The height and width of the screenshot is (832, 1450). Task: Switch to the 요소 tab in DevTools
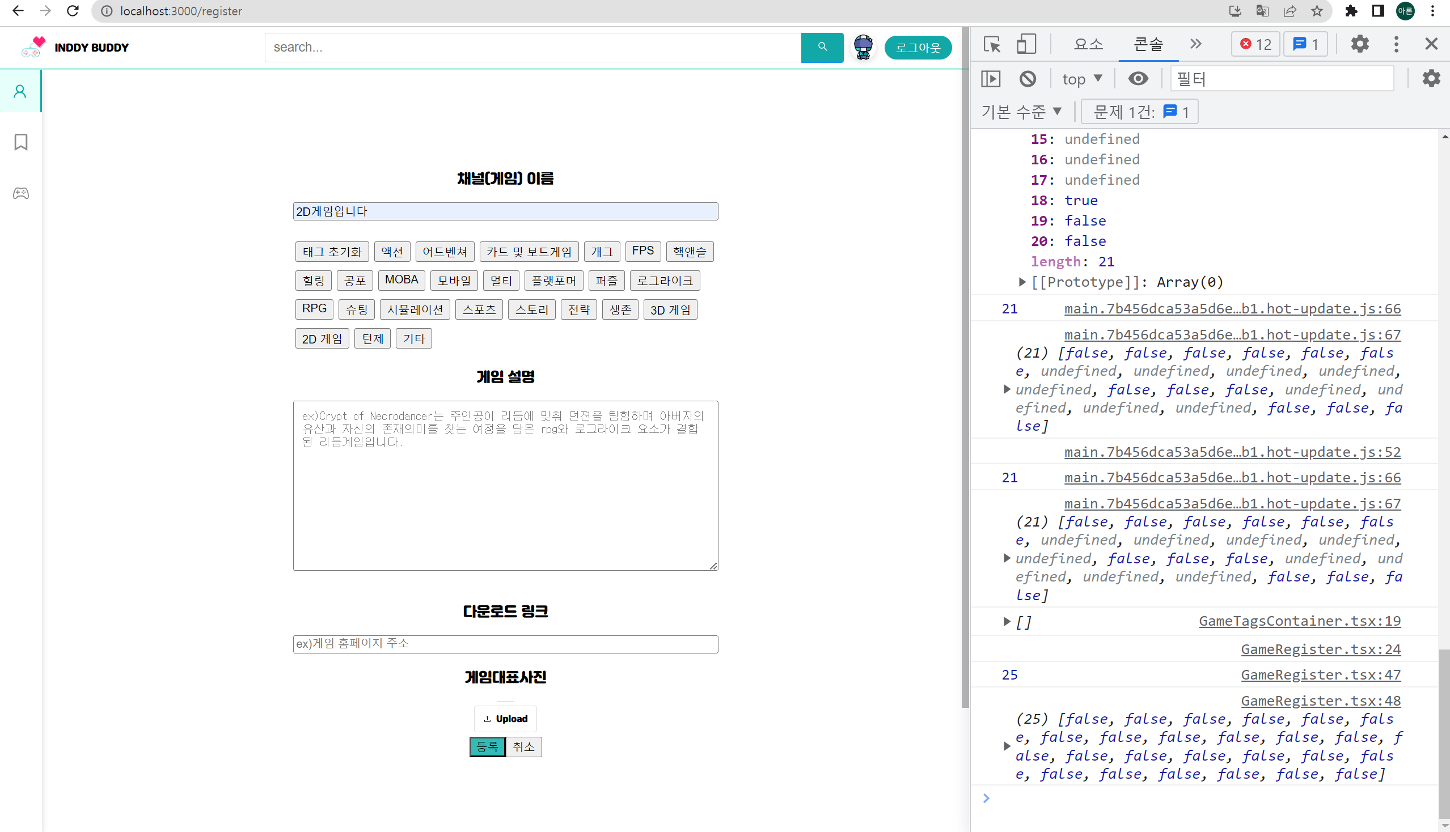pos(1088,44)
